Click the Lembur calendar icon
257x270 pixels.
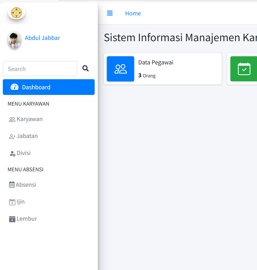pos(12,219)
